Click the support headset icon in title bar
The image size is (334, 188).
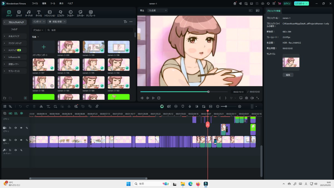coord(268,4)
